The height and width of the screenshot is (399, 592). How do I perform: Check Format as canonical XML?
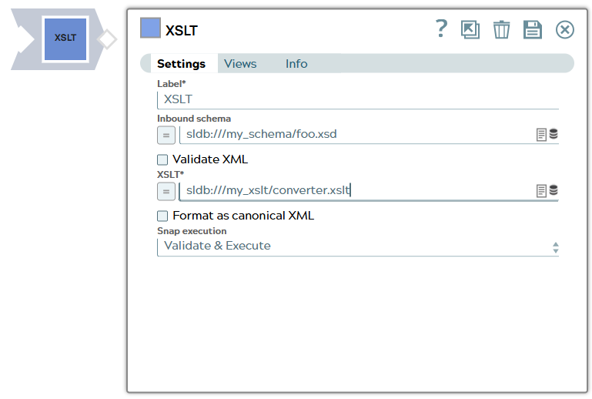coord(162,216)
